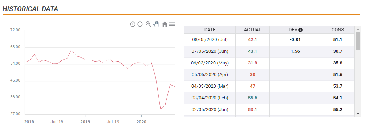Select the panning hand tool
365x138 pixels.
[156, 24]
